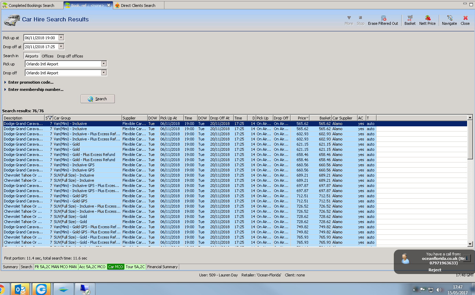The image size is (475, 295).
Task: Close the 'Book. ref.: <none>' tab with its X
Action: [109, 6]
